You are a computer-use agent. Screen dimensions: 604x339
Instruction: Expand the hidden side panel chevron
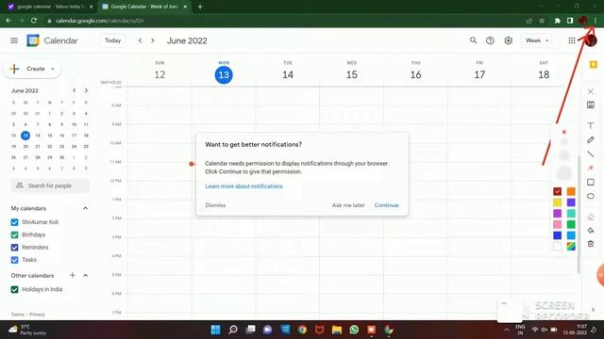point(593,310)
